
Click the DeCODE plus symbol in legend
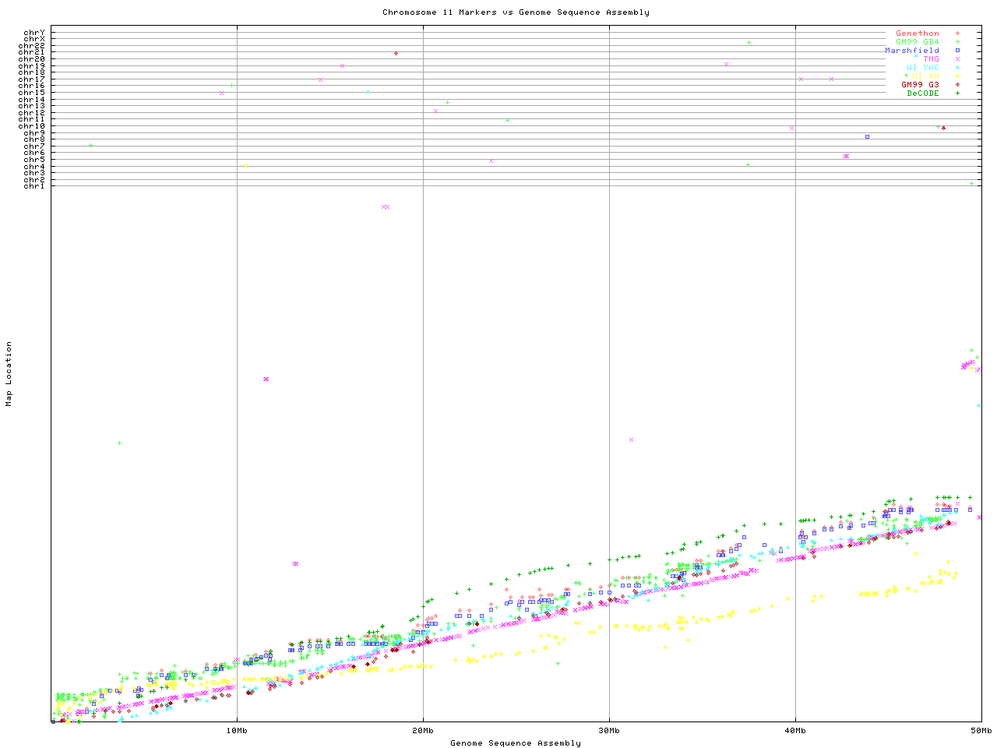tap(957, 93)
